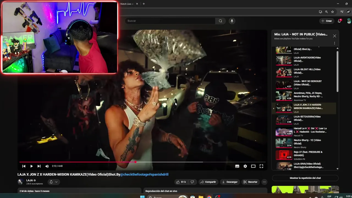Open Chrome from the taskbar
The height and width of the screenshot is (198, 352).
[x=209, y=197]
